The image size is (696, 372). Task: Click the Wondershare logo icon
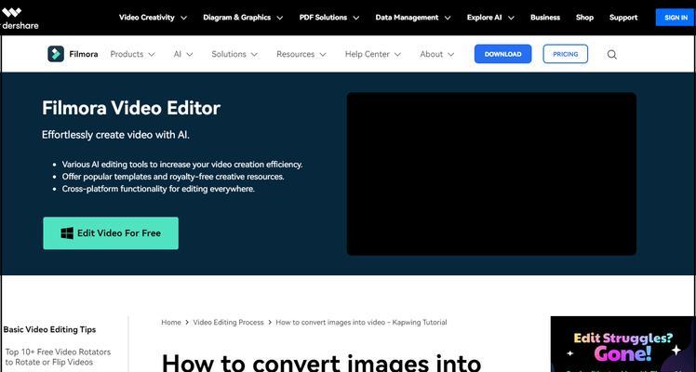(x=11, y=12)
